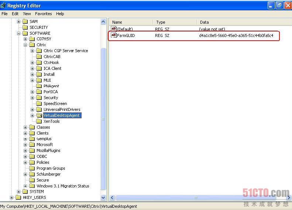Screen dimensions: 292x210
Task: Click the tree pane vertical scrollbar thumb
Action: [x=103, y=119]
